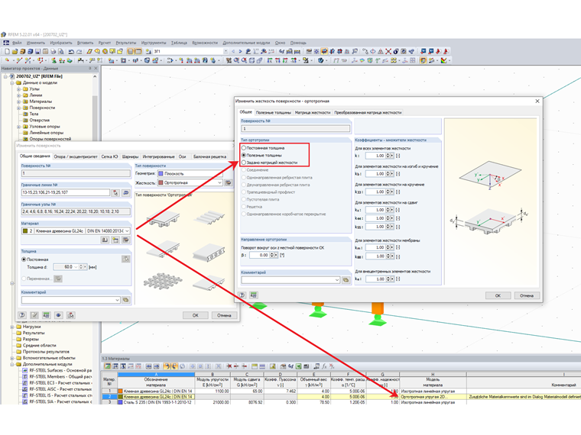Click the rotation angle β input field

click(x=259, y=255)
